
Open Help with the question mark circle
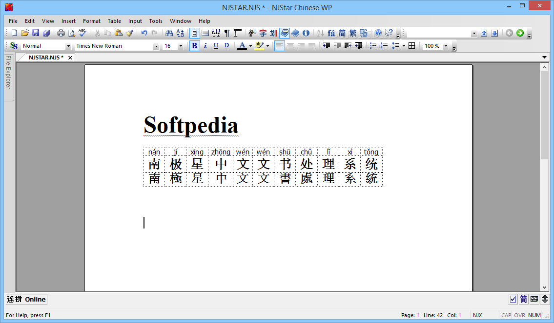click(x=378, y=33)
